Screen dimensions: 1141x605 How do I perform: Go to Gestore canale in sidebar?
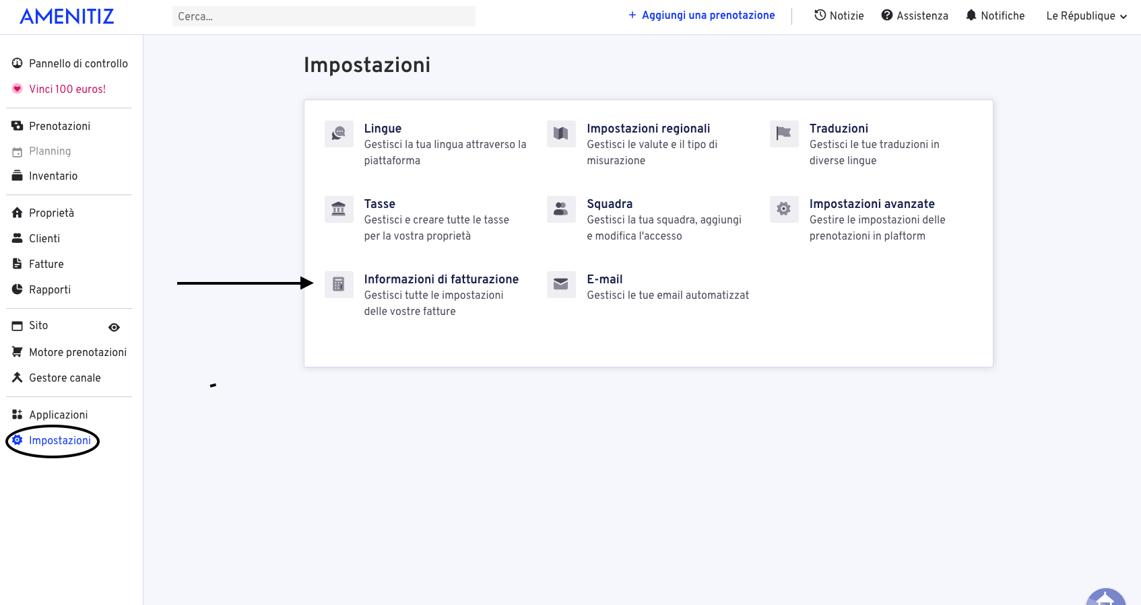65,378
